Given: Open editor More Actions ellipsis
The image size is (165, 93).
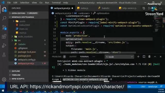Looking at the screenshot, I should [x=161, y=8].
